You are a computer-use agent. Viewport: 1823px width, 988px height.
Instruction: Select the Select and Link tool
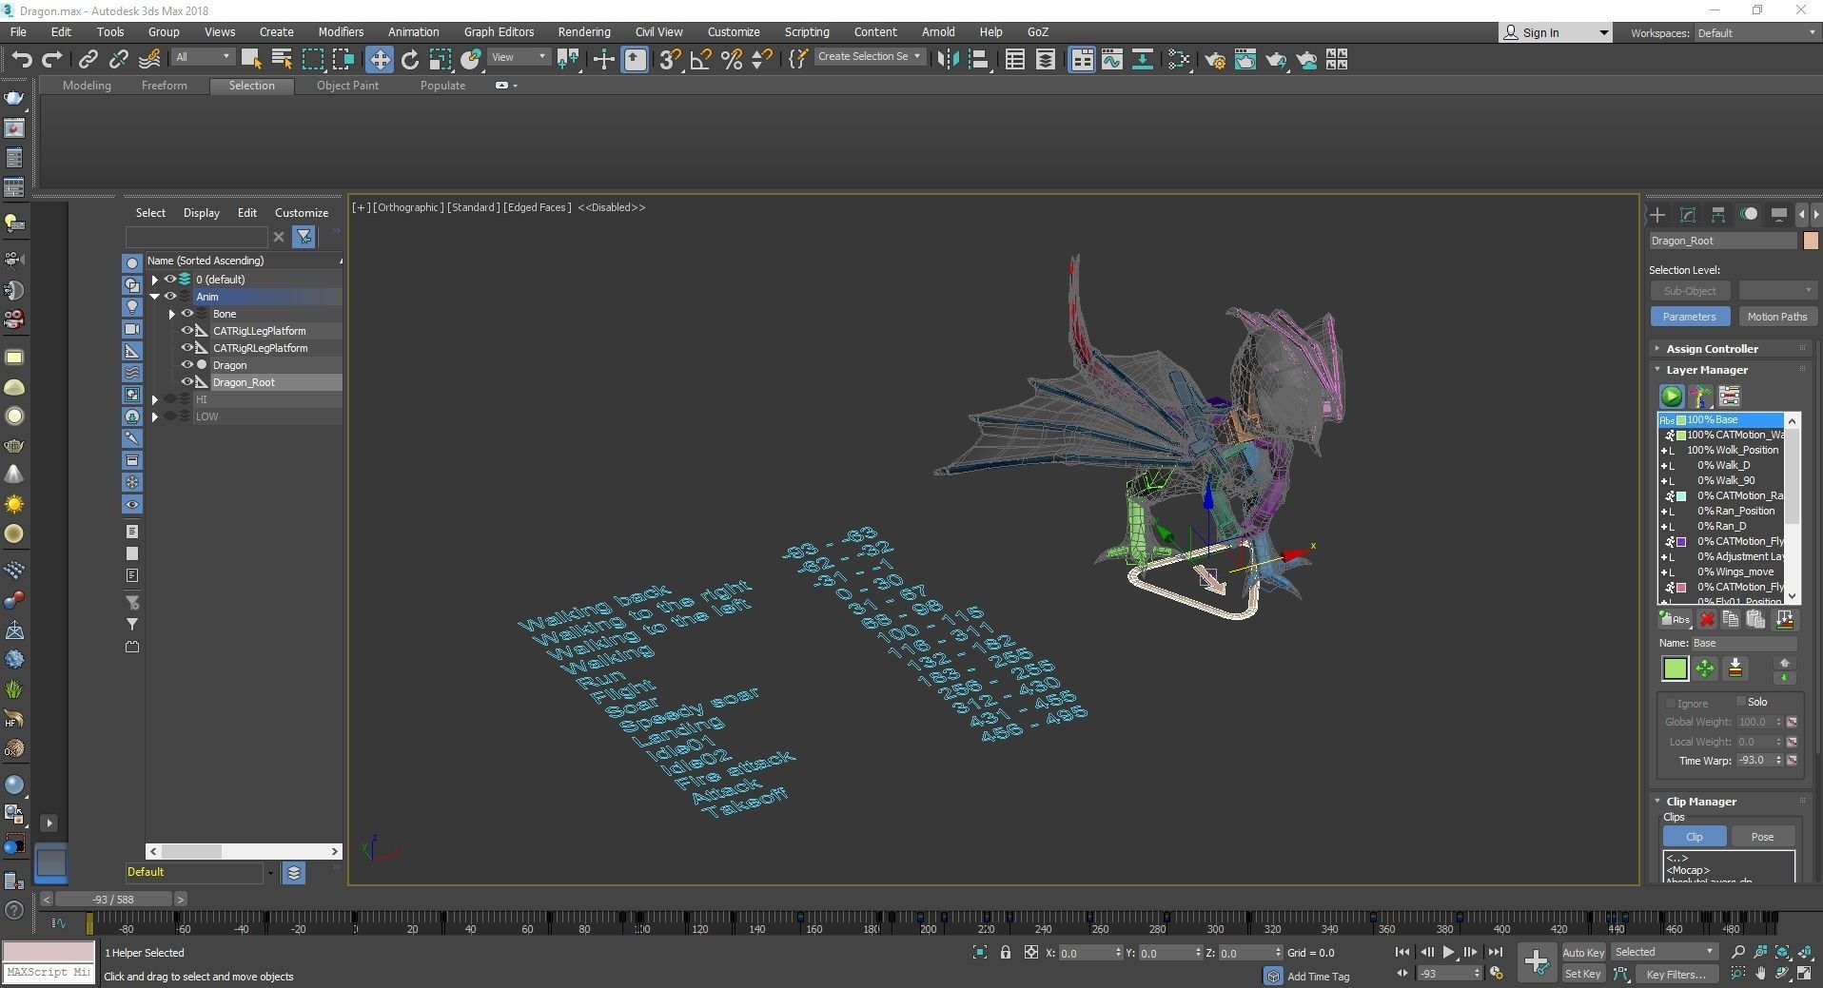click(x=88, y=60)
